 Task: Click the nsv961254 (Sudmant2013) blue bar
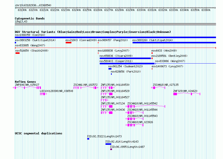(x=110, y=69)
